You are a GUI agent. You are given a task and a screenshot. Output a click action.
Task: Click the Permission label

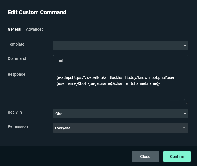[18, 126]
